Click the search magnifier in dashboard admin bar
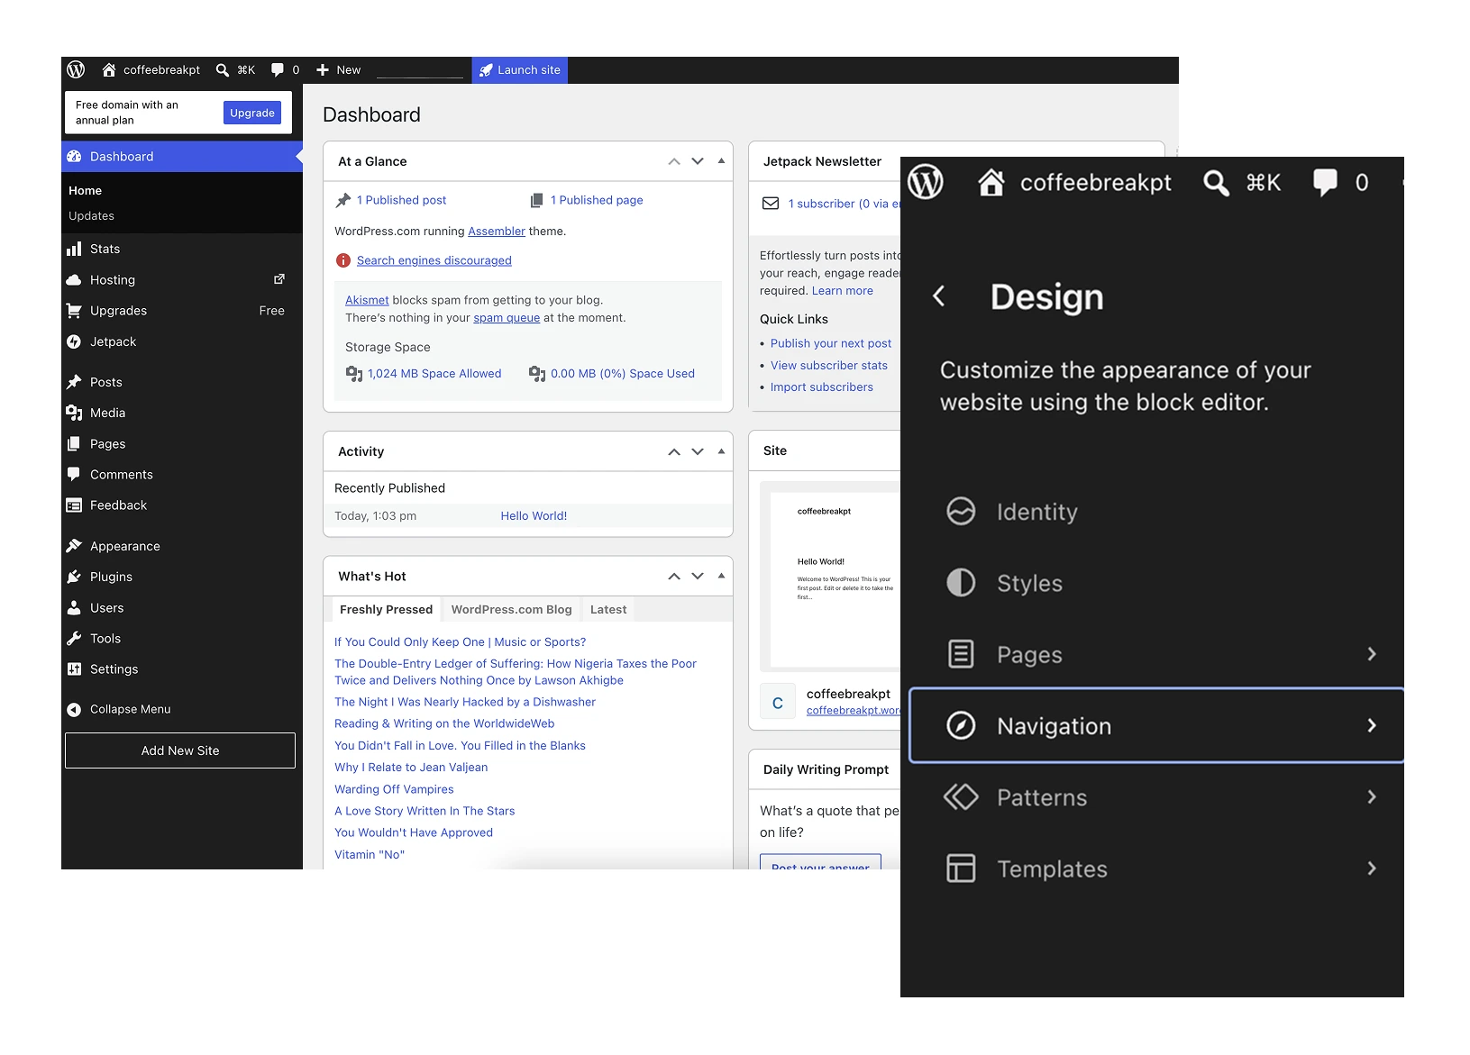The height and width of the screenshot is (1055, 1470). [223, 69]
